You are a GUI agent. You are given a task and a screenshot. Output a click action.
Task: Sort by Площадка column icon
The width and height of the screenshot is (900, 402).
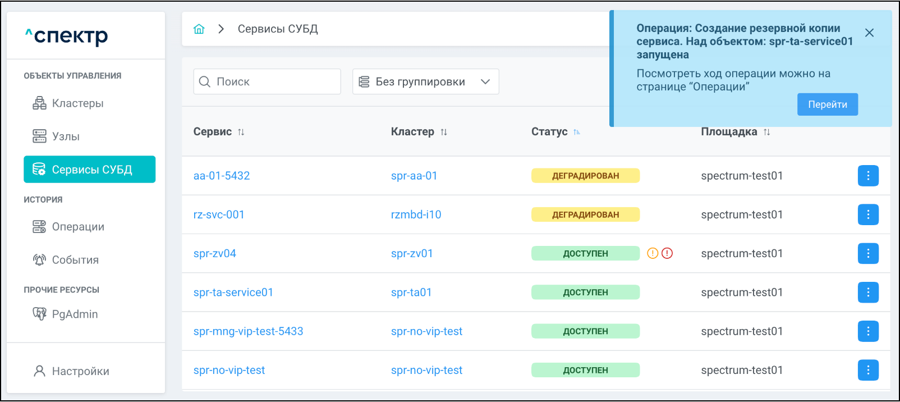[x=767, y=132]
